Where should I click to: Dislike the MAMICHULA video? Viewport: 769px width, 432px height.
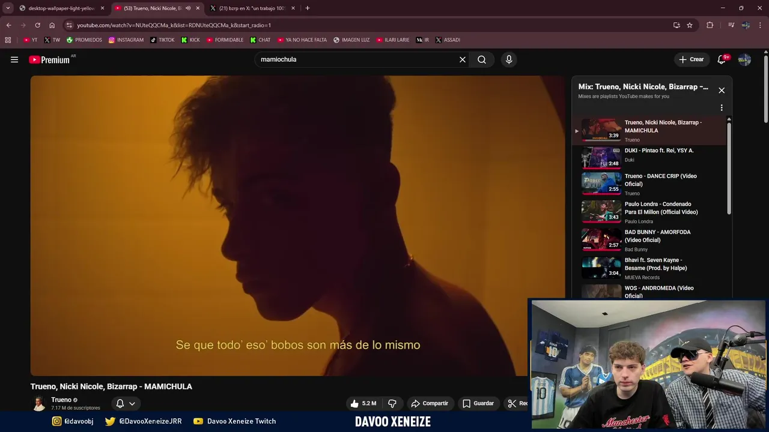point(392,403)
